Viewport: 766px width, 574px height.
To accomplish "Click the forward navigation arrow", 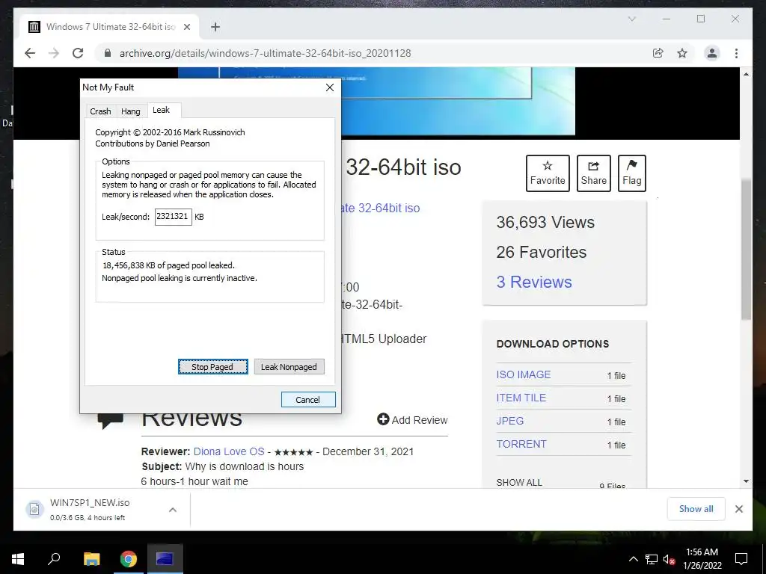I will coord(54,53).
